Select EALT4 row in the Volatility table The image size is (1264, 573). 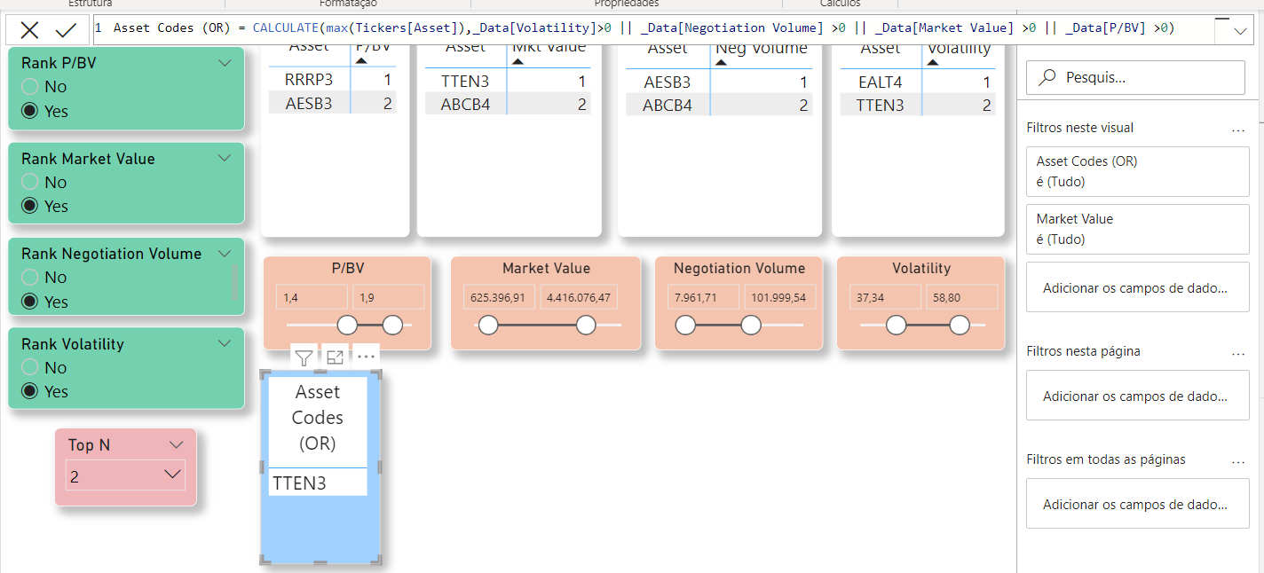pos(918,82)
